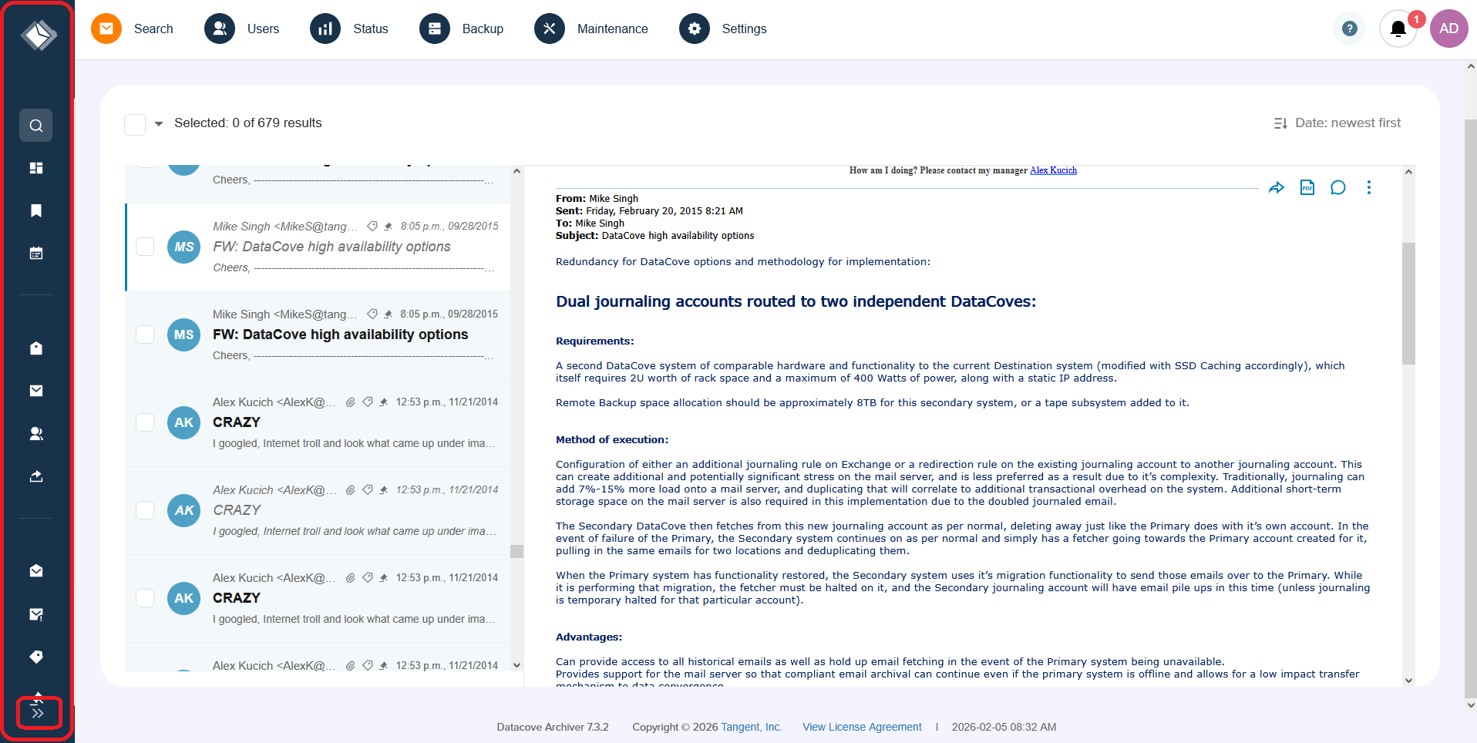Screen dimensions: 1477x743
Task: Click the tag icon in sidebar
Action: [x=36, y=657]
